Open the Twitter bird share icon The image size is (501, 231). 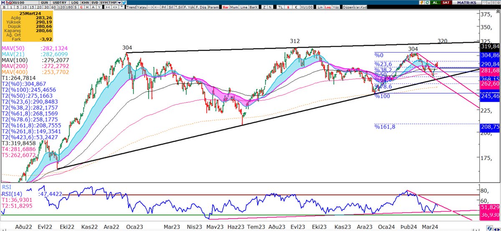[124, 3]
